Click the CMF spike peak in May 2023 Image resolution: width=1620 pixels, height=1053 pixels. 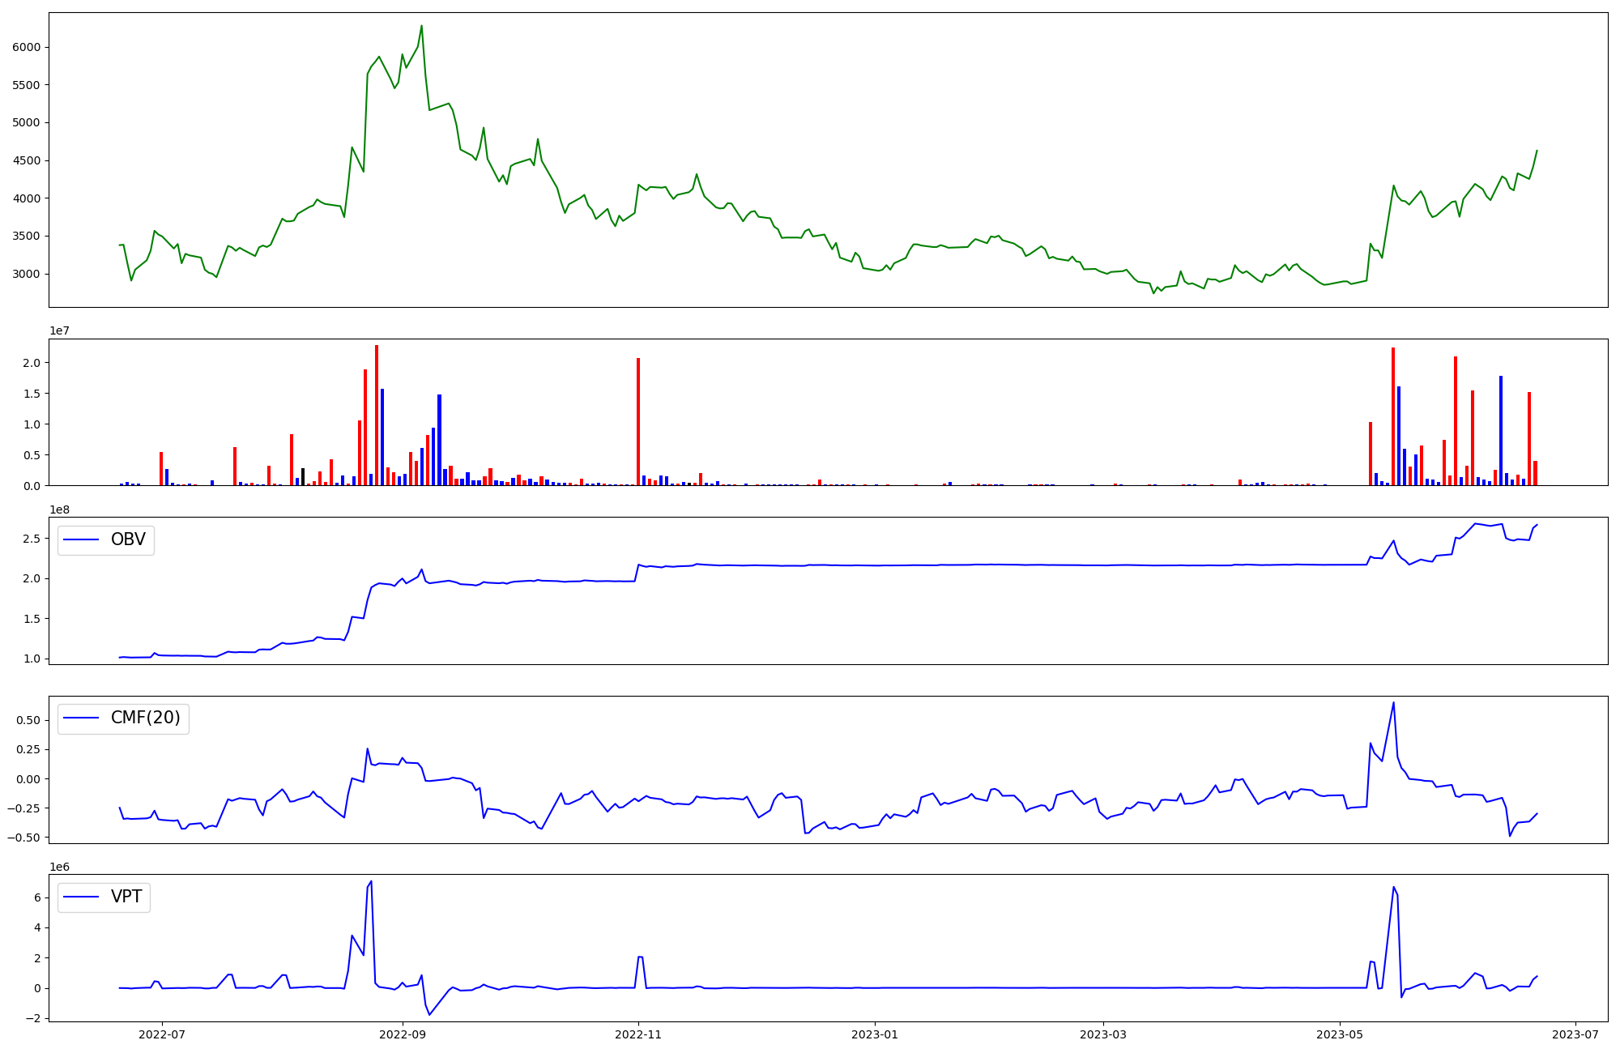[1393, 702]
